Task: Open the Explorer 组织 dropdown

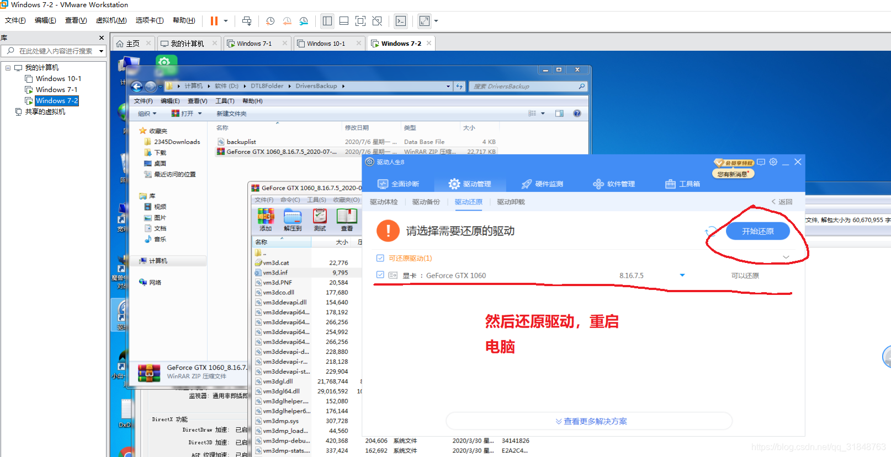Action: [147, 114]
